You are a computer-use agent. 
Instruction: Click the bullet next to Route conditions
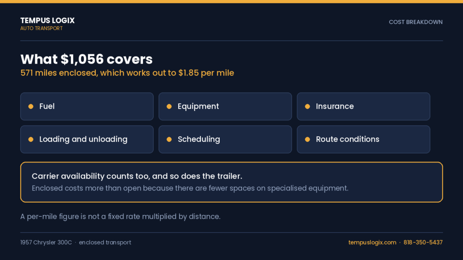(307, 139)
